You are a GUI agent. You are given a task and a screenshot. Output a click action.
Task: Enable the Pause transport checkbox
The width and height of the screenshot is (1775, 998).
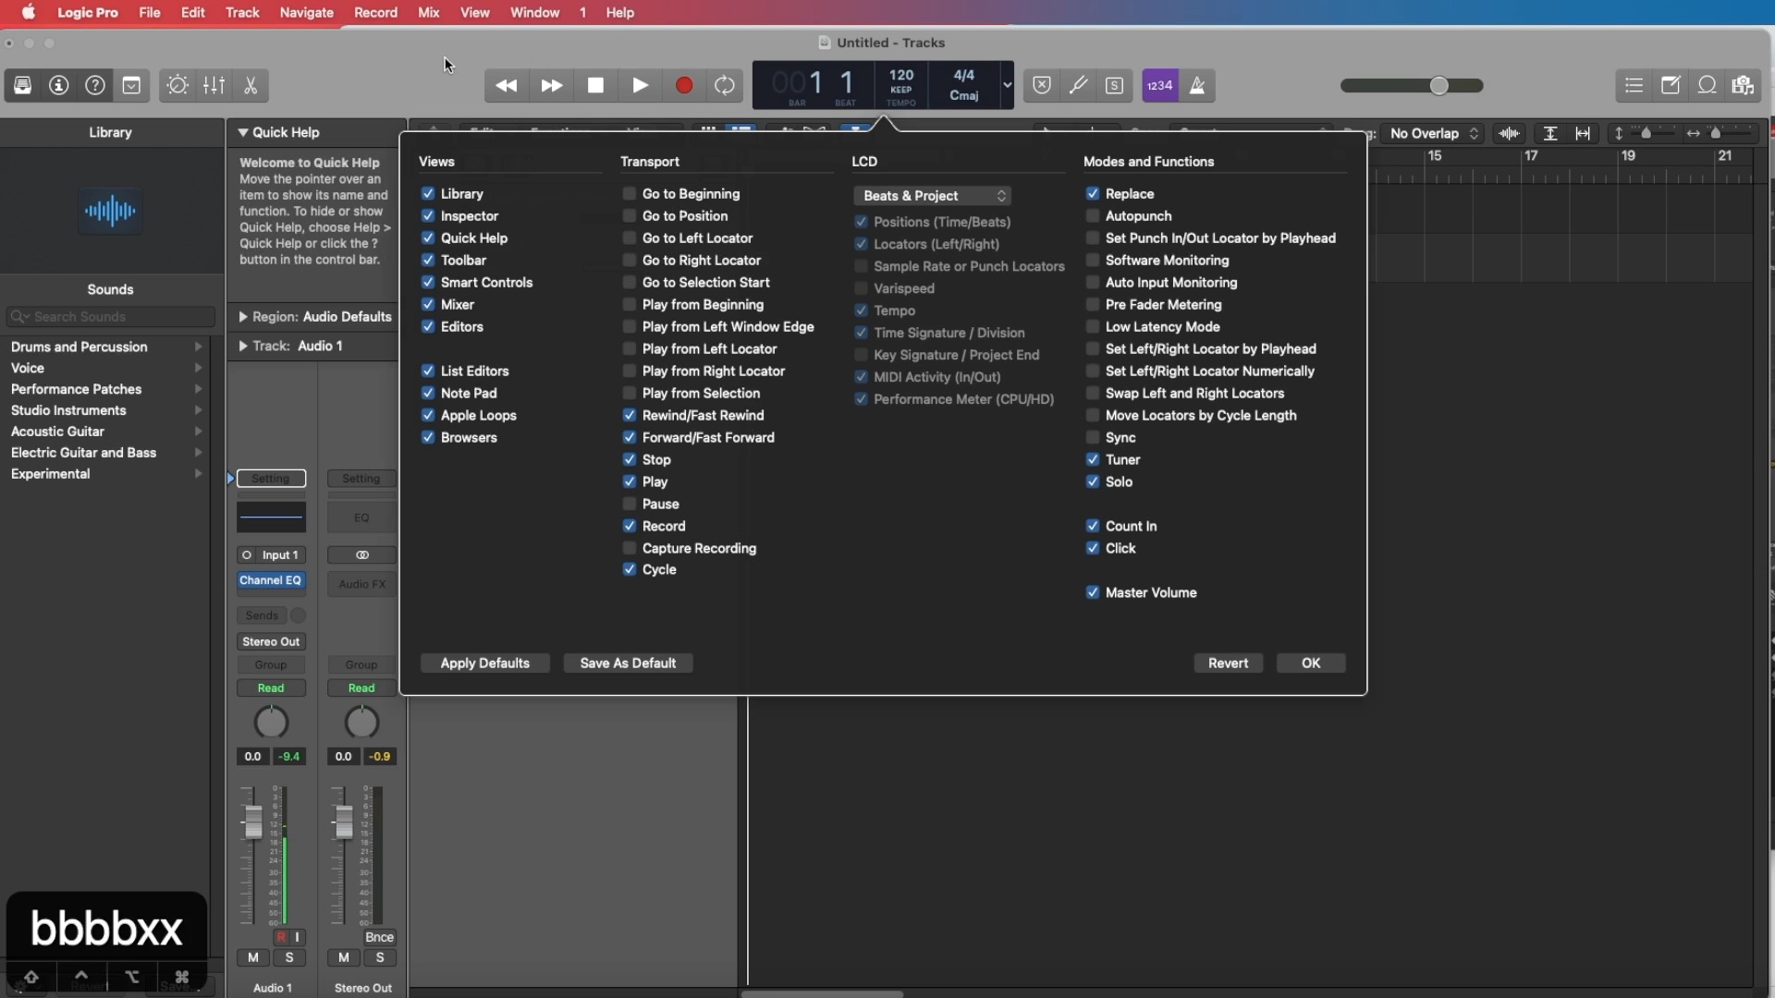(x=630, y=505)
